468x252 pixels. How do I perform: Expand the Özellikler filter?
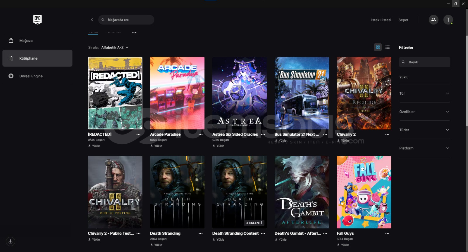(424, 112)
